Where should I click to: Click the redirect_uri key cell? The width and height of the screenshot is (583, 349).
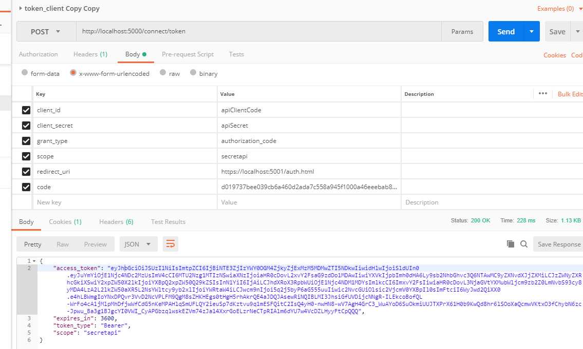125,172
